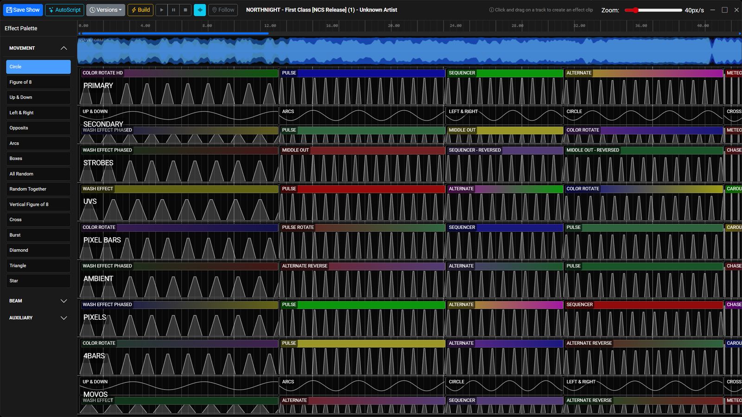Screen dimensions: 742x417
Task: Select the Cross effect in palette
Action: (38, 220)
